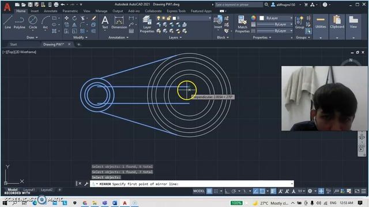Open the Insert ribbon tab
Screen dimensions: 369x207
tap(35, 11)
